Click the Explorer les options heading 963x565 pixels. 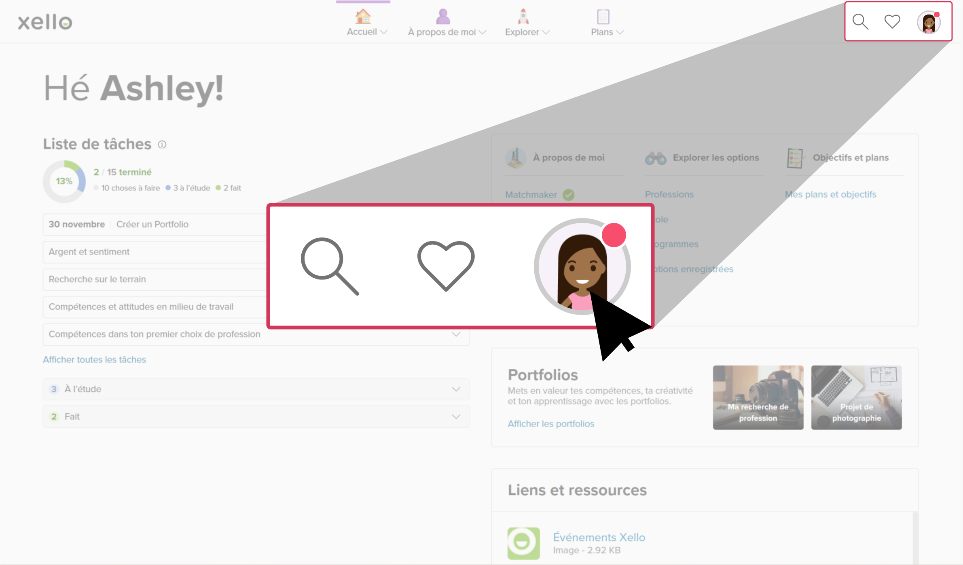pyautogui.click(x=715, y=158)
